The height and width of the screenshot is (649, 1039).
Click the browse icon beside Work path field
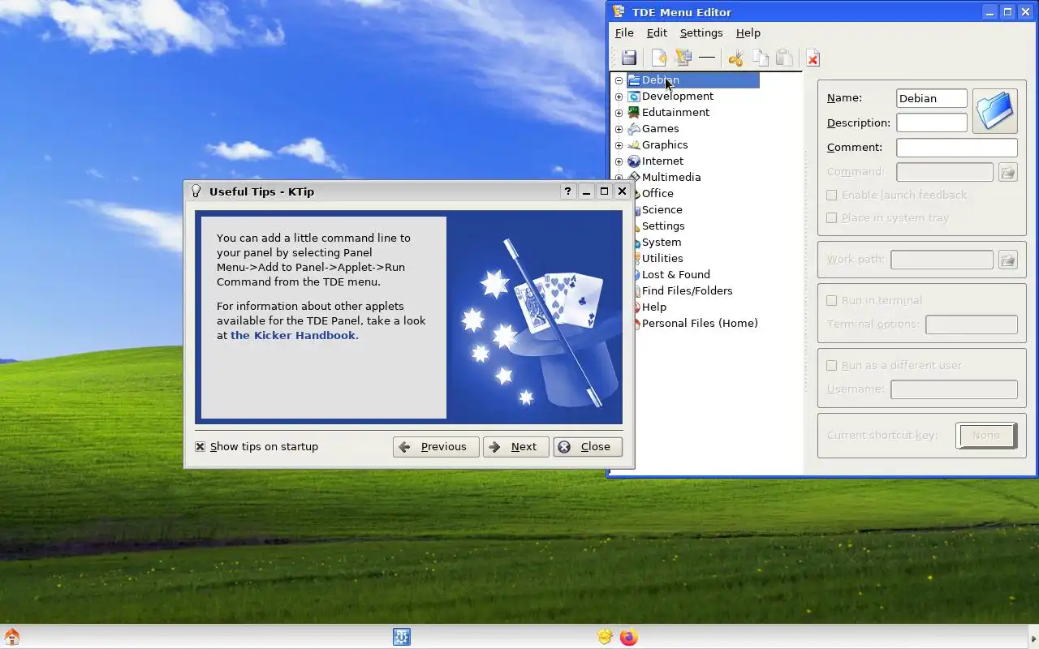pos(1007,260)
